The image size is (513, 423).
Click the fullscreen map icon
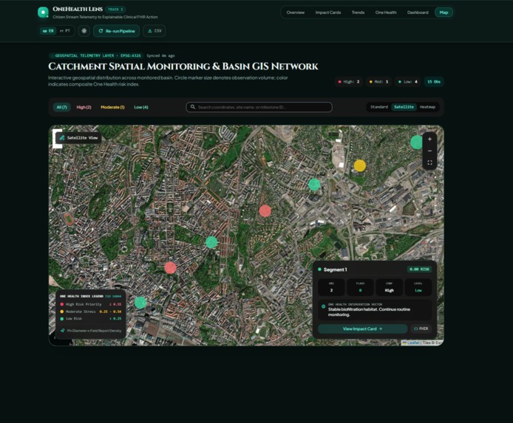tap(429, 162)
